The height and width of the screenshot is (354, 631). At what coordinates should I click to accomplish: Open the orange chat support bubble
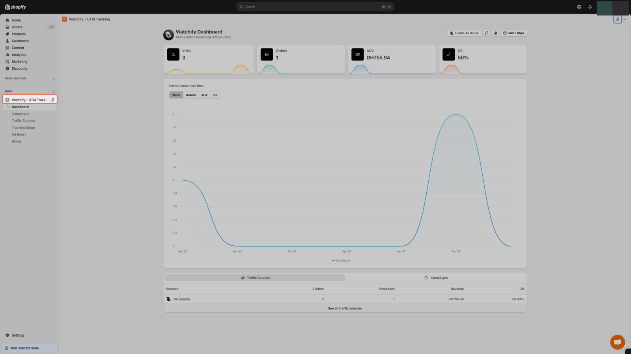coord(617,342)
